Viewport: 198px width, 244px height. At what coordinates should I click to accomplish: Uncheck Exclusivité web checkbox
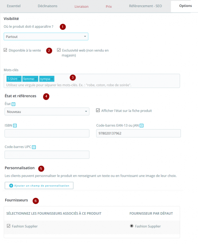click(x=59, y=50)
